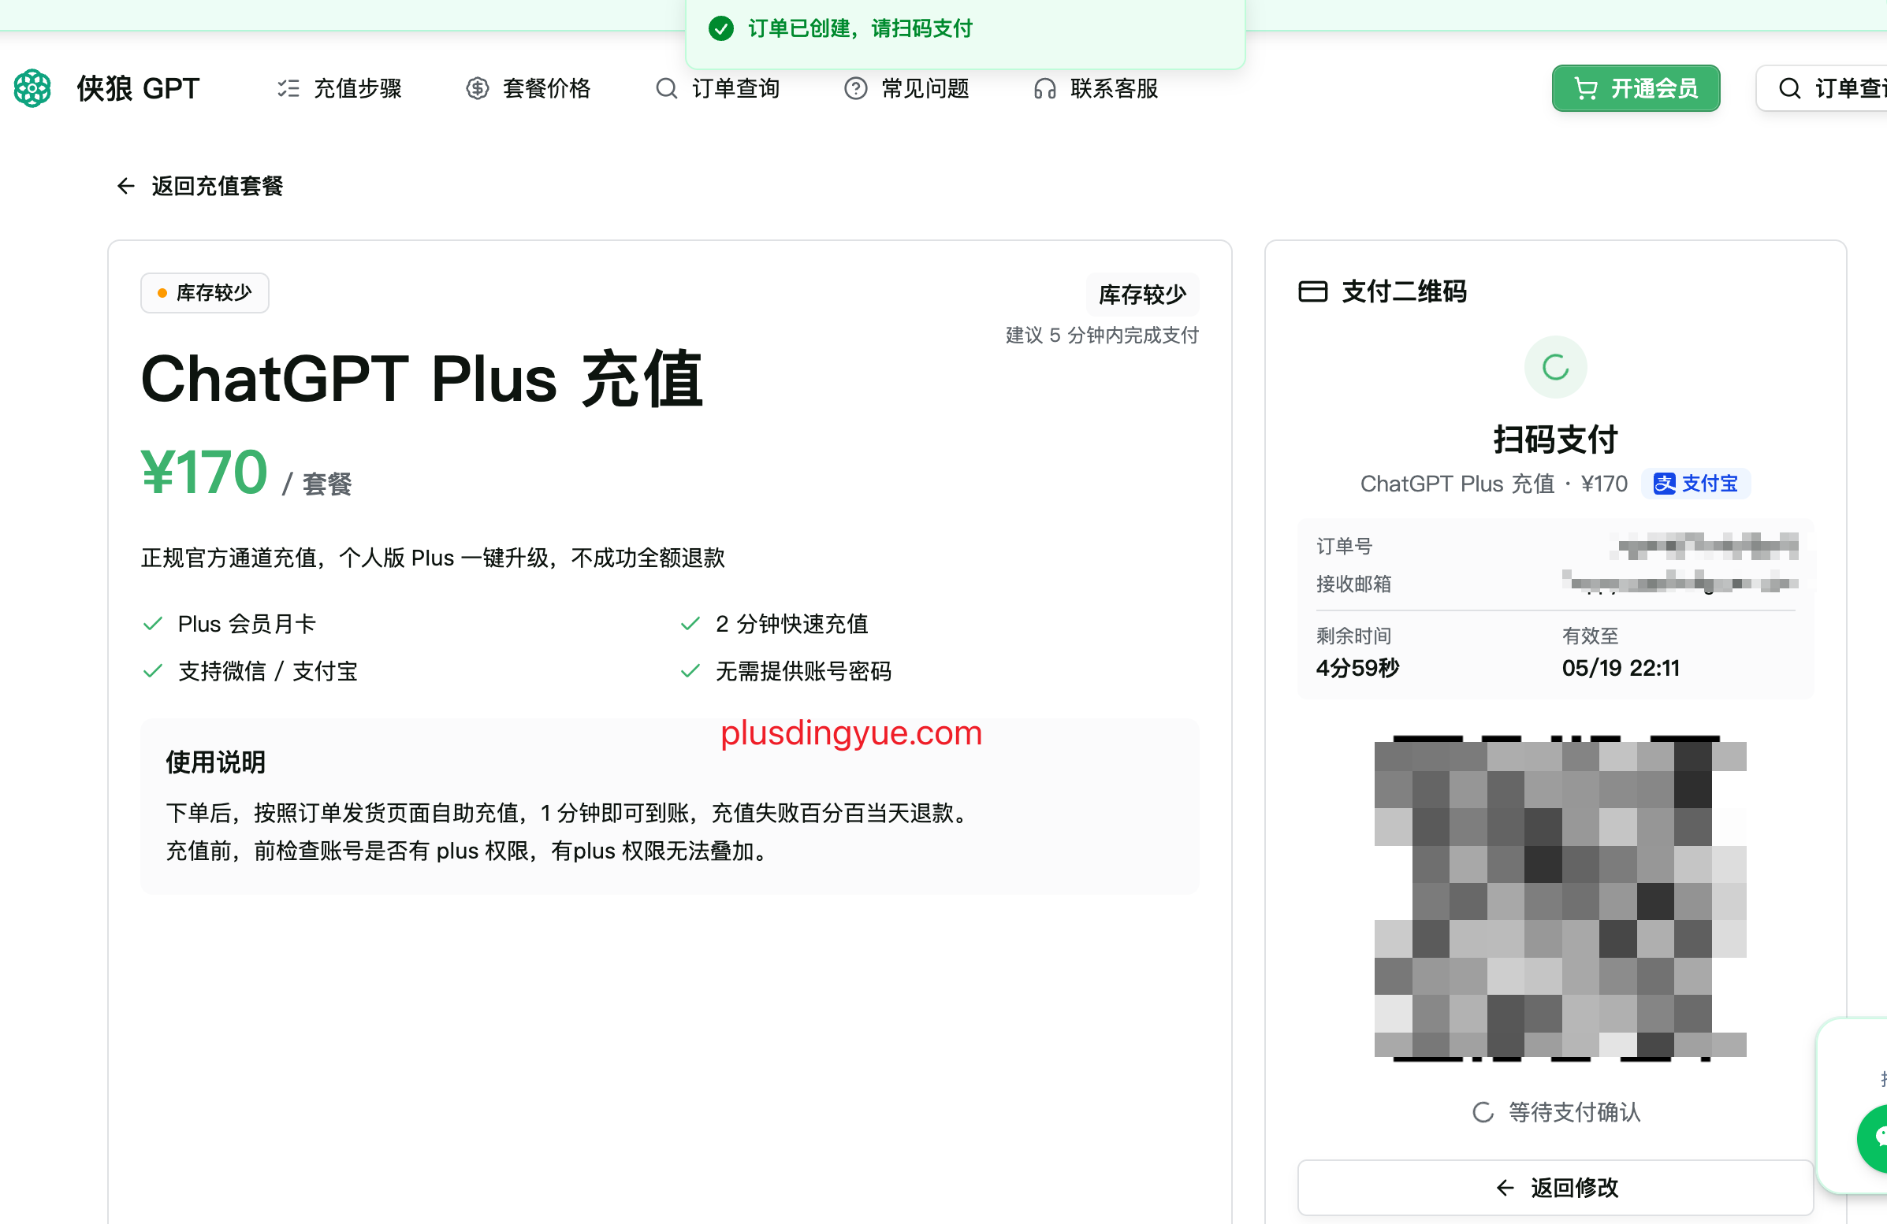Click the magnifier icon next to 订单查询 nav
The height and width of the screenshot is (1224, 1887).
[x=667, y=88]
